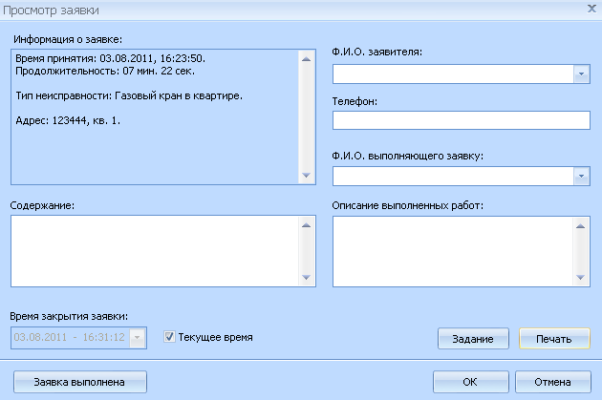This screenshot has width=602, height=400.
Task: Click the Описание выполненных работ text area
Action: 453,250
